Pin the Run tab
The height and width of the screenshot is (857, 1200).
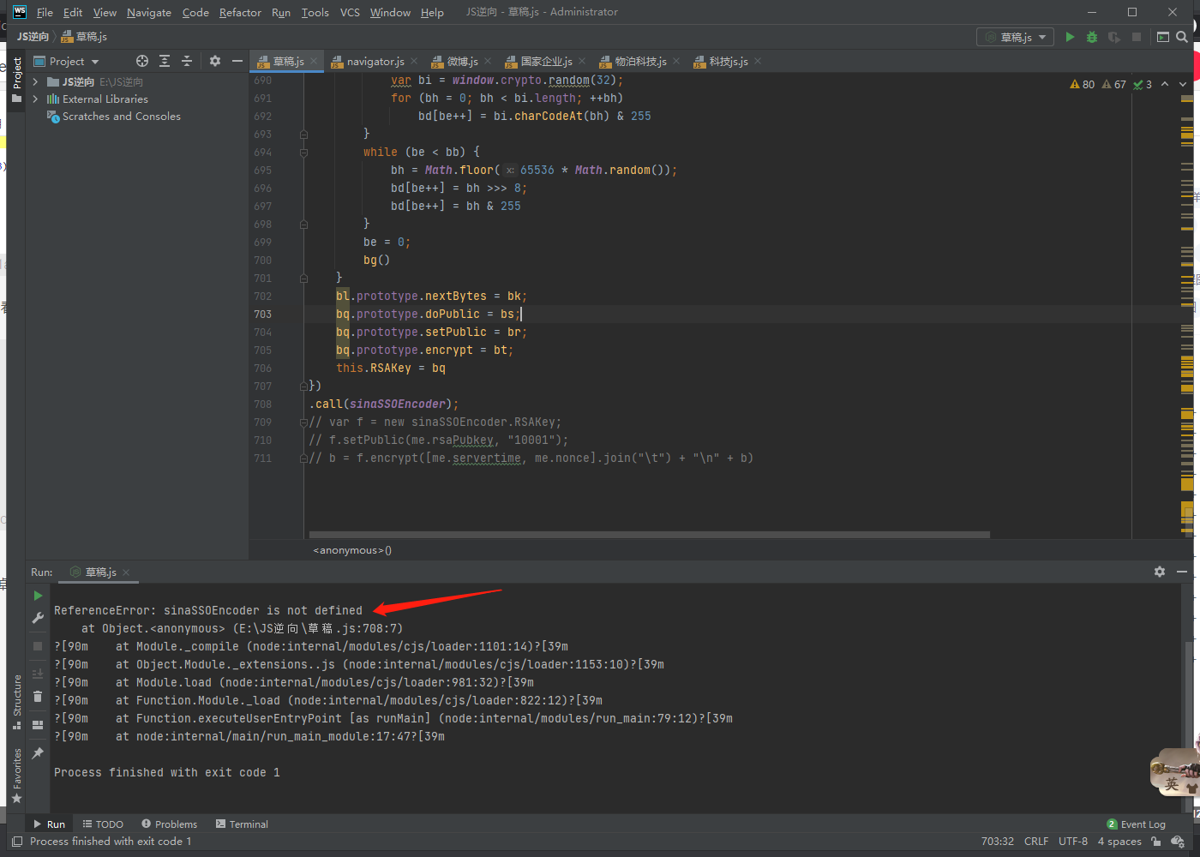click(x=38, y=753)
